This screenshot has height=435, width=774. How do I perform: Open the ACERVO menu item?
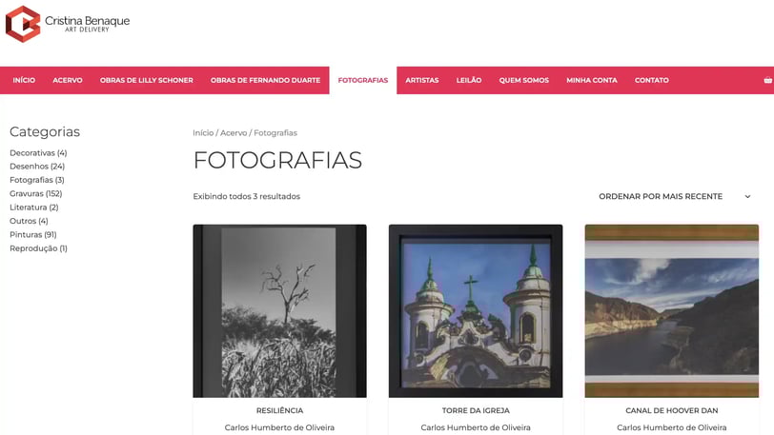[x=68, y=80]
